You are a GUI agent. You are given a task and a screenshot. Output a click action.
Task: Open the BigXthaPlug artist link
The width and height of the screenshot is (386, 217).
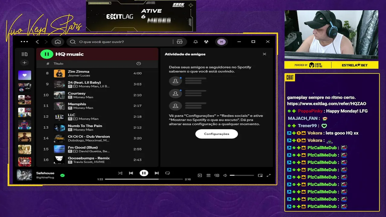(x=45, y=178)
